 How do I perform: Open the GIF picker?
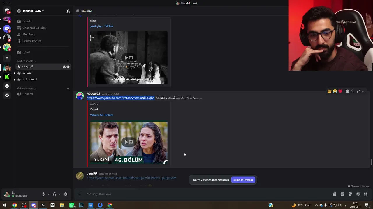pyautogui.click(x=342, y=194)
